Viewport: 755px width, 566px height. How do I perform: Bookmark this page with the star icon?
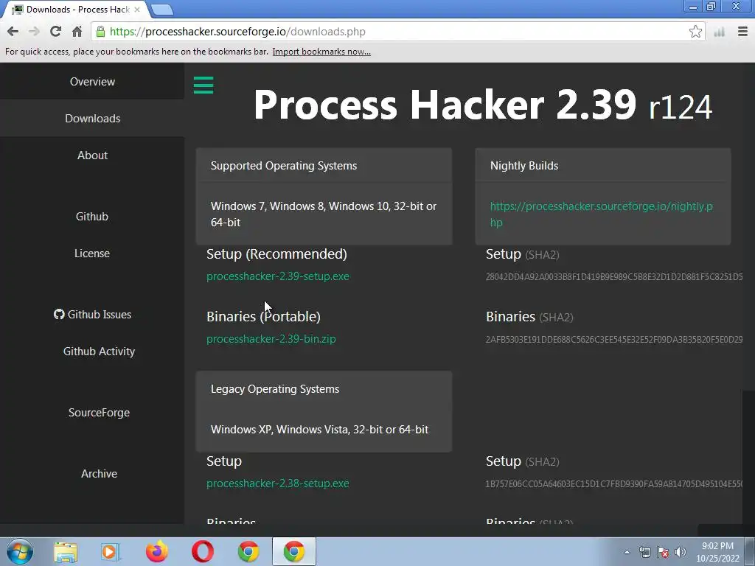point(695,32)
